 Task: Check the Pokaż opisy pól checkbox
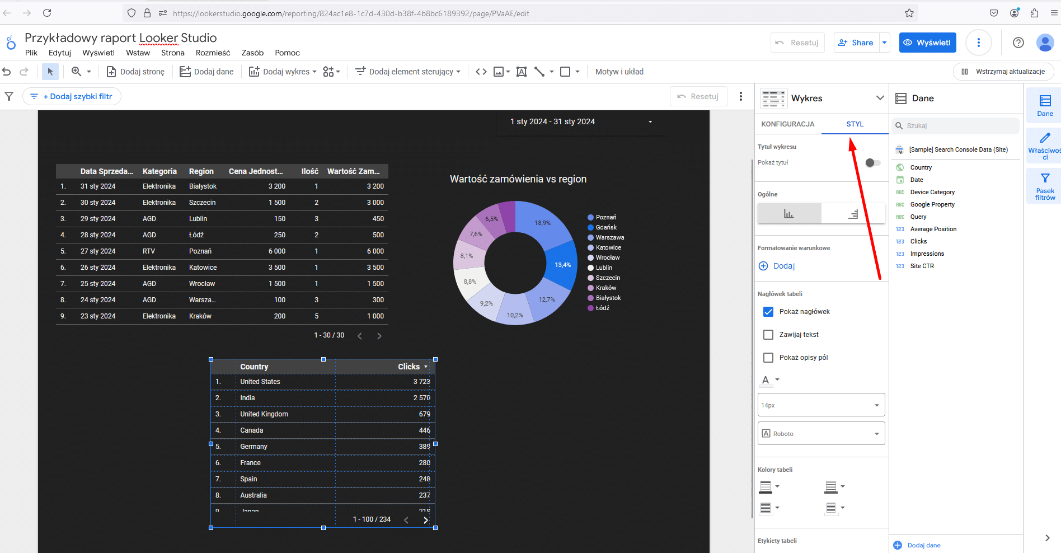click(768, 358)
